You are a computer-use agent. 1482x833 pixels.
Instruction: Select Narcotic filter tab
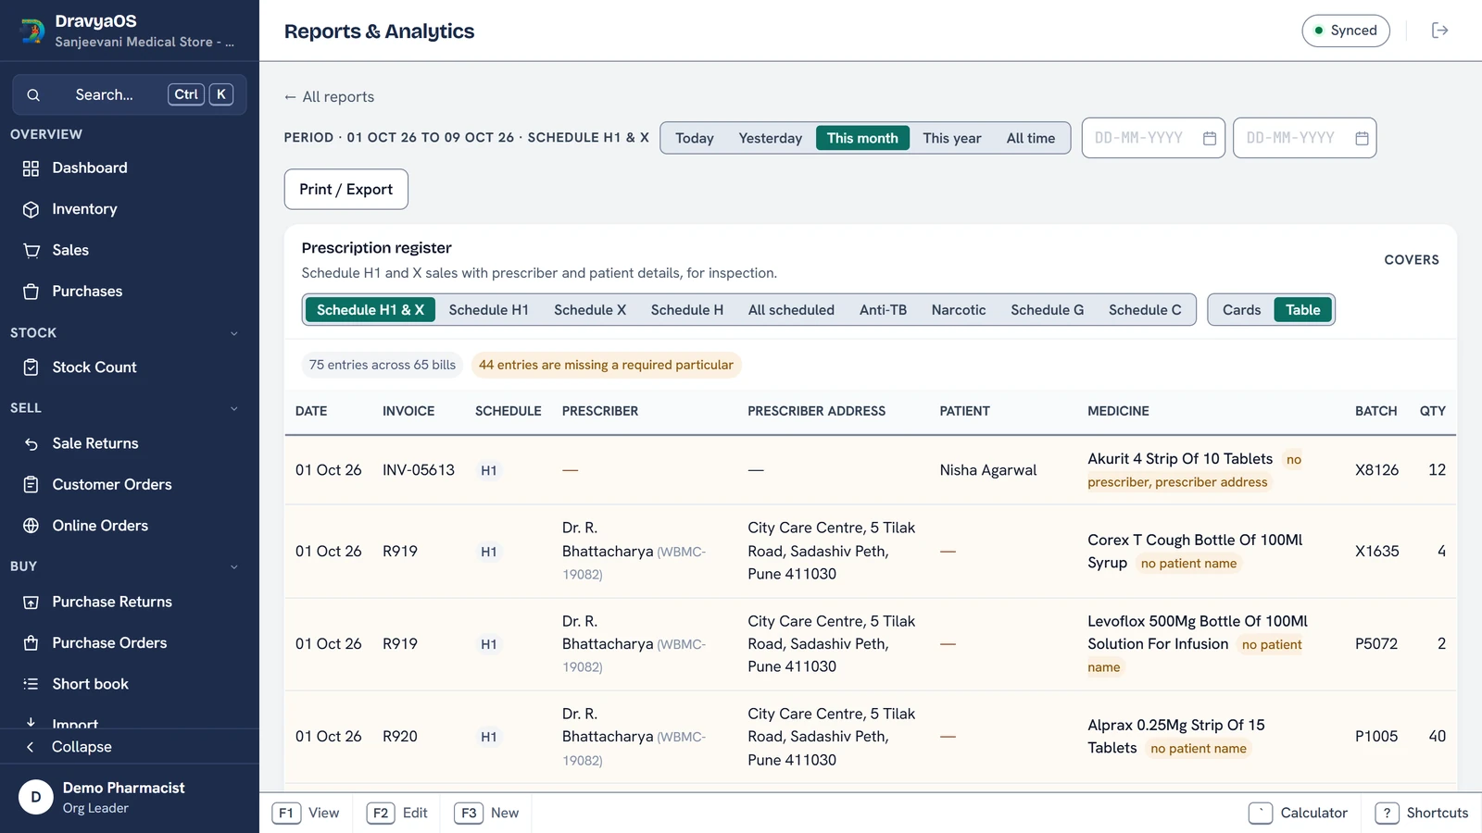pos(959,310)
